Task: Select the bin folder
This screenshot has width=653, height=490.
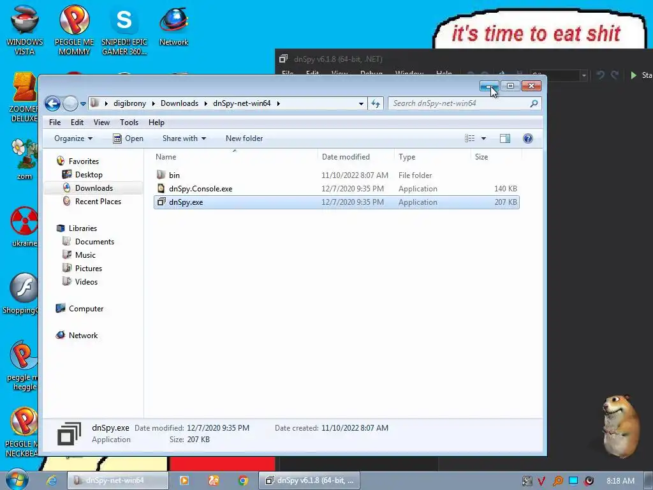Action: pyautogui.click(x=174, y=175)
